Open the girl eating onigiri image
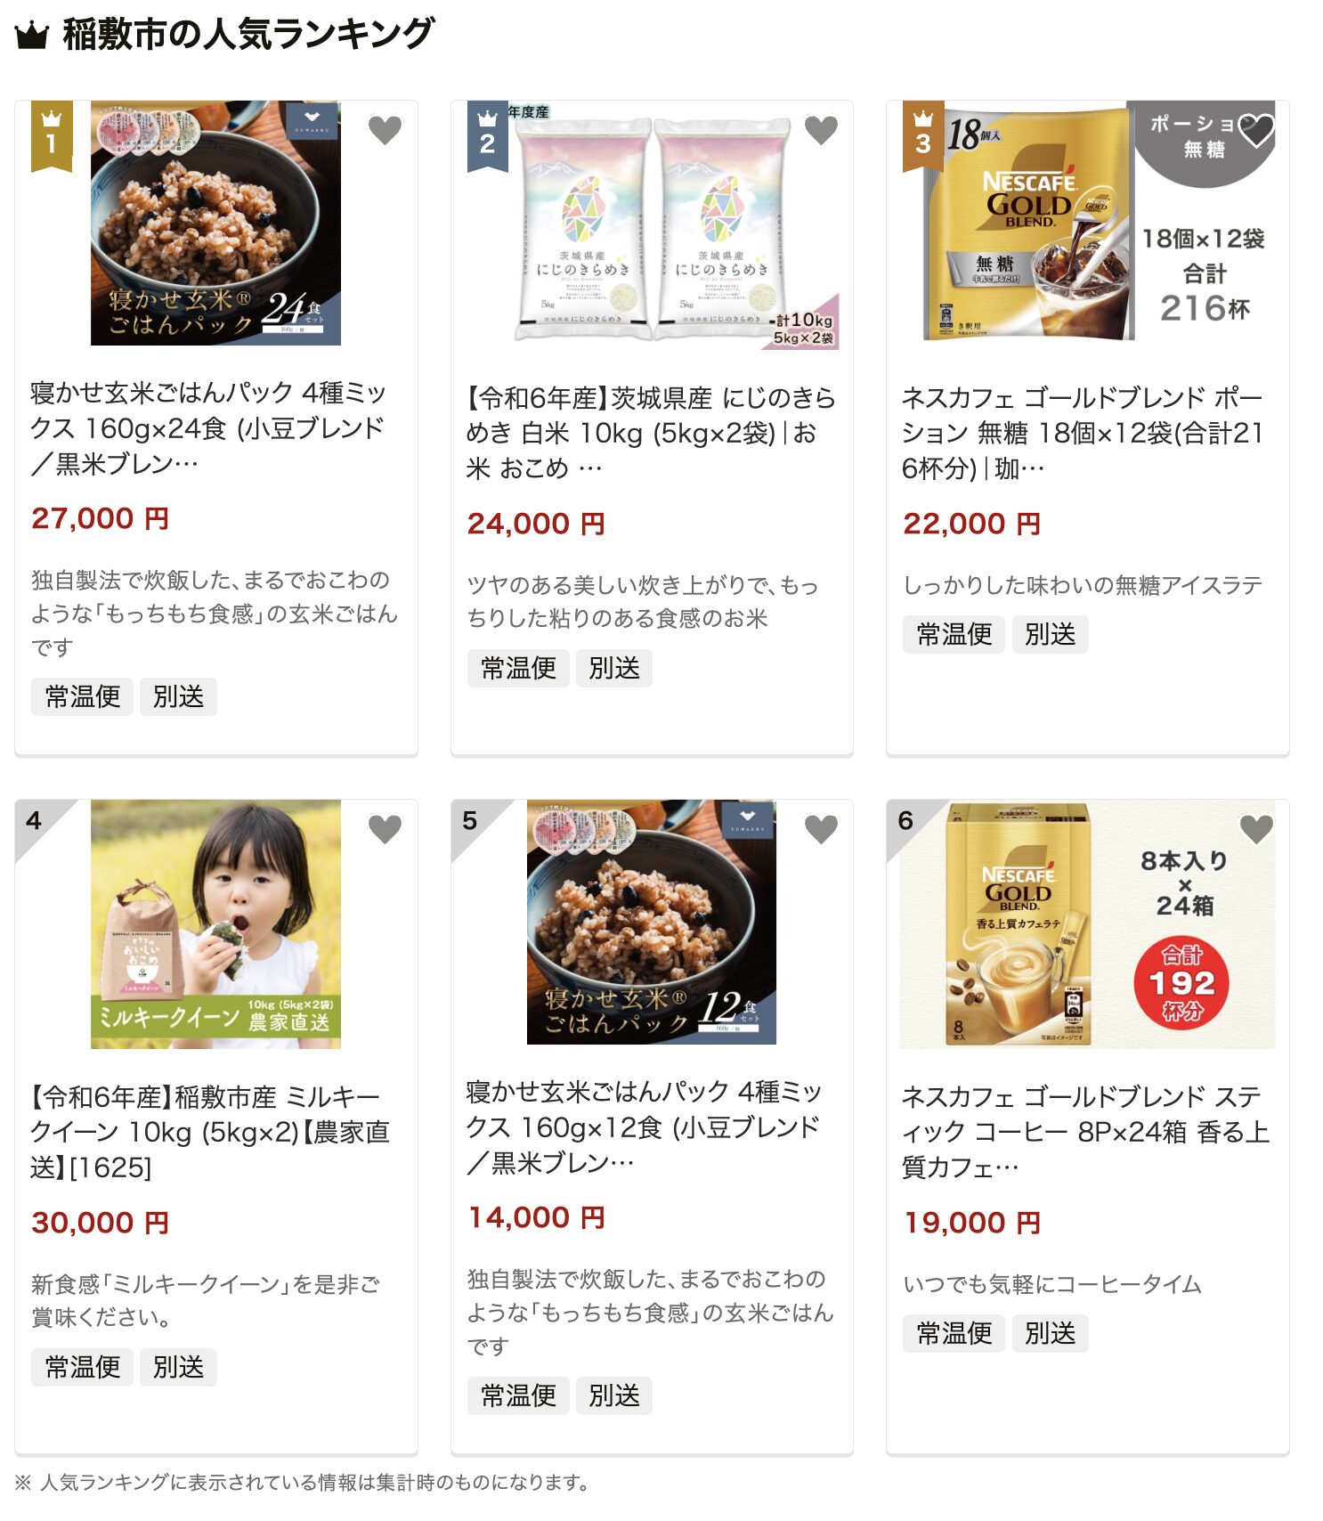The height and width of the screenshot is (1521, 1323). [215, 923]
